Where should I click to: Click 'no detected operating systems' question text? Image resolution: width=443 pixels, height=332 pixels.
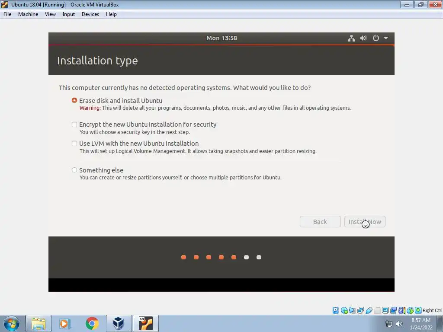[185, 88]
